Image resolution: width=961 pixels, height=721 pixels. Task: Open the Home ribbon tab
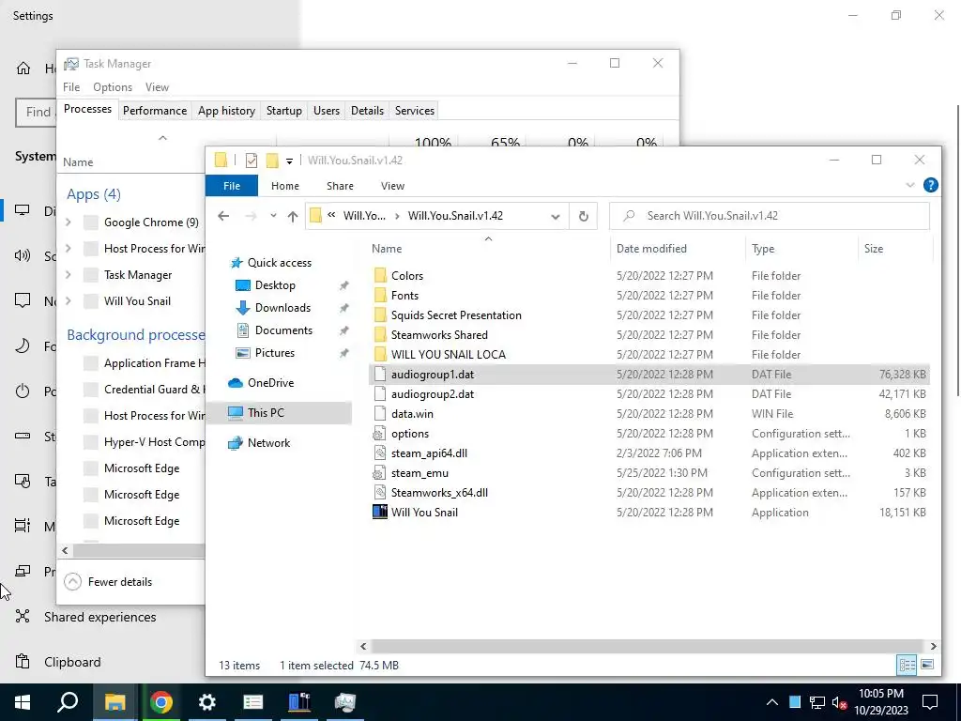(x=285, y=186)
